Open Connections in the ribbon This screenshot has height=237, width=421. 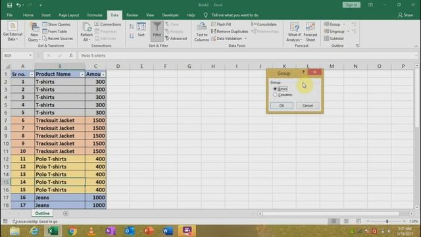pyautogui.click(x=108, y=24)
